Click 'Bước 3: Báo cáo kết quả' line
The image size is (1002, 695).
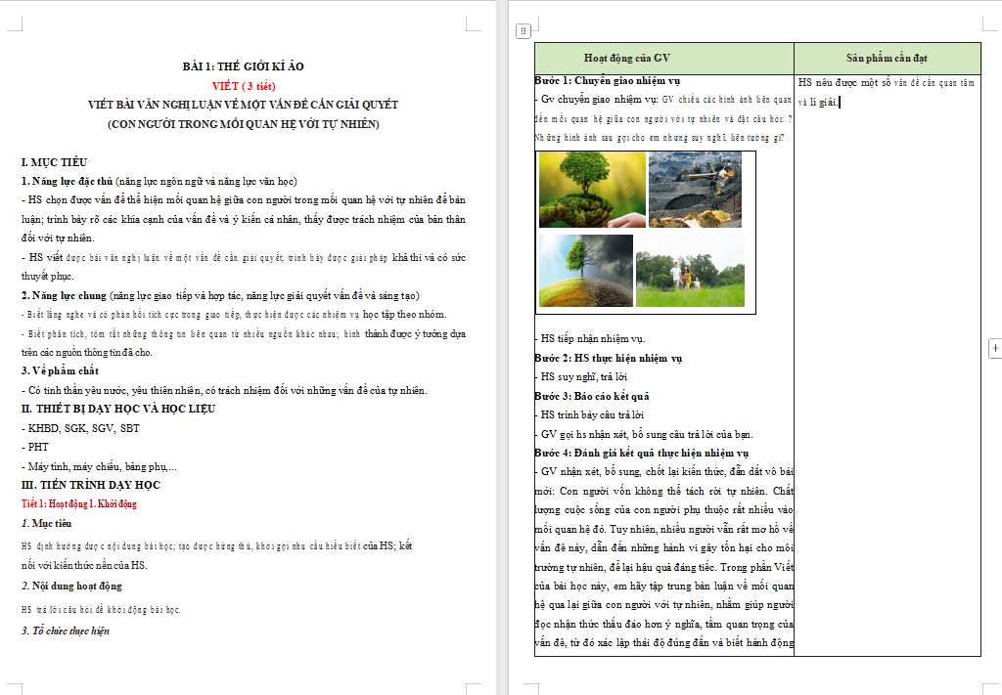click(592, 396)
